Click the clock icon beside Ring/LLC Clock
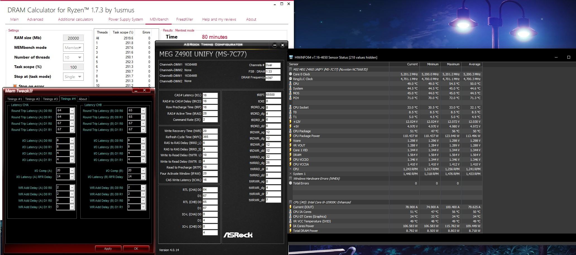 [291, 79]
